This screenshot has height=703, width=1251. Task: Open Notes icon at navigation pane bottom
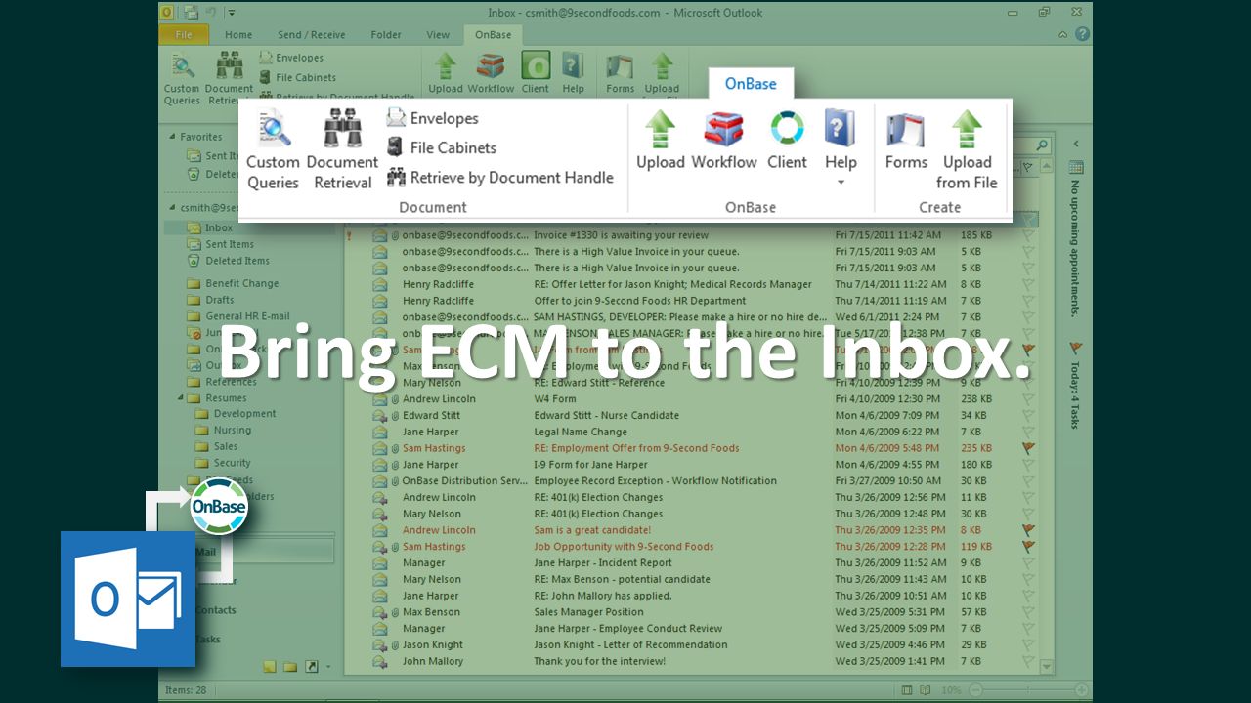270,667
